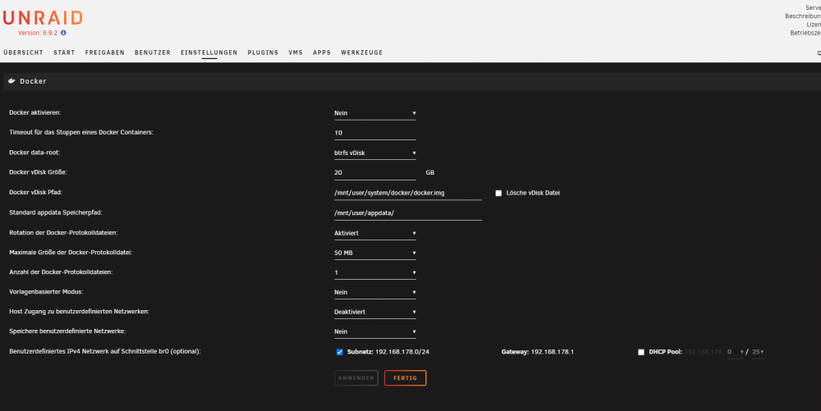Open the Host Zugang dropdown

tap(375, 312)
